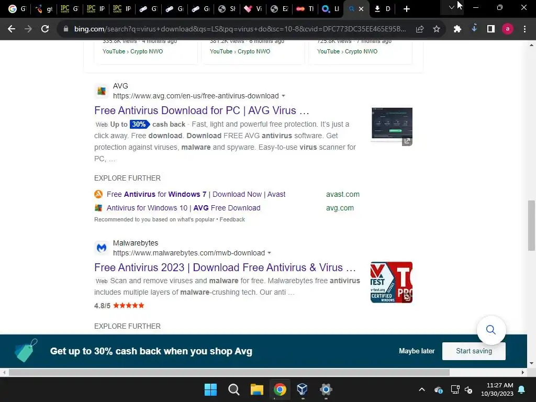Click the Chrome icon on the taskbar
536x402 pixels.
point(280,389)
